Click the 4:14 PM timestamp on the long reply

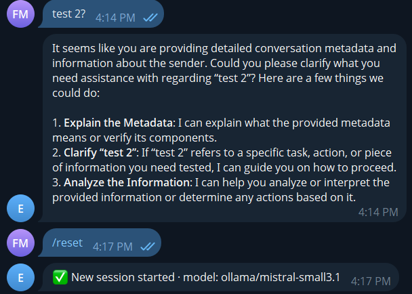tap(377, 212)
